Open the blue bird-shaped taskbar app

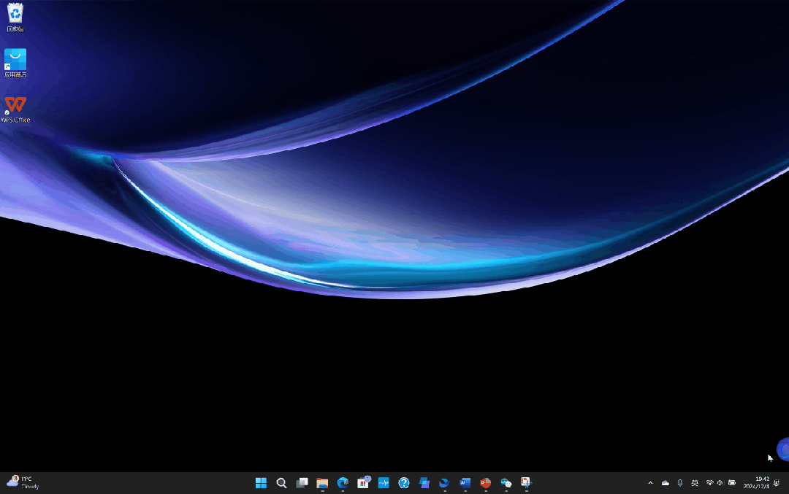coord(444,483)
